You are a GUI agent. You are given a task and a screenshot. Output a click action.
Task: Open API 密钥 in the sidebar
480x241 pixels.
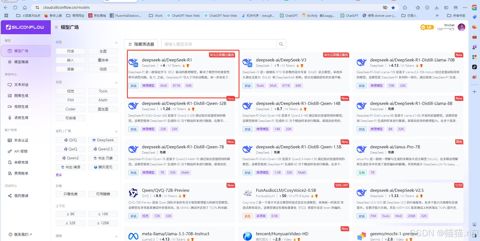coord(26,151)
